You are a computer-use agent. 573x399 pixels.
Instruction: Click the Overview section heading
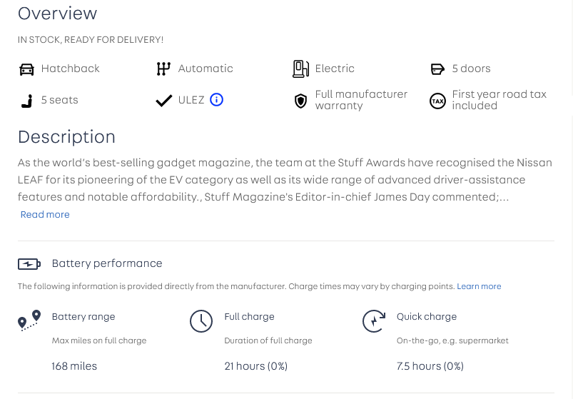(x=57, y=14)
